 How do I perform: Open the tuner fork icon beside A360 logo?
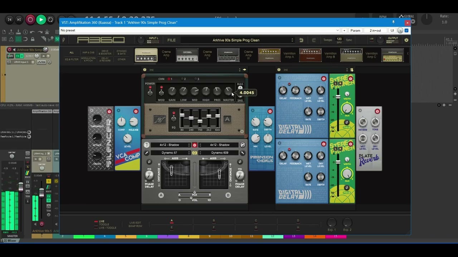coord(64,40)
